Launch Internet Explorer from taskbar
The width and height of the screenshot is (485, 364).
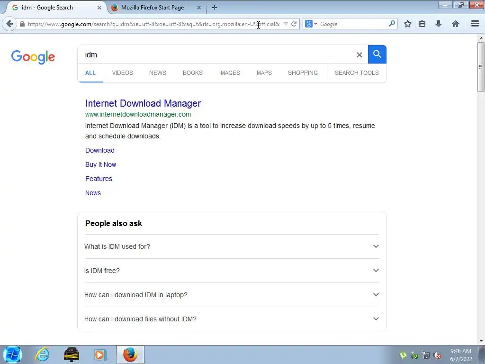(x=42, y=355)
